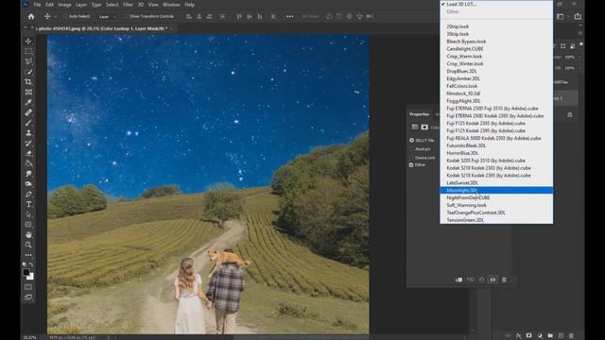Open the Window menu
Viewport: 605px width, 340px height.
[171, 5]
